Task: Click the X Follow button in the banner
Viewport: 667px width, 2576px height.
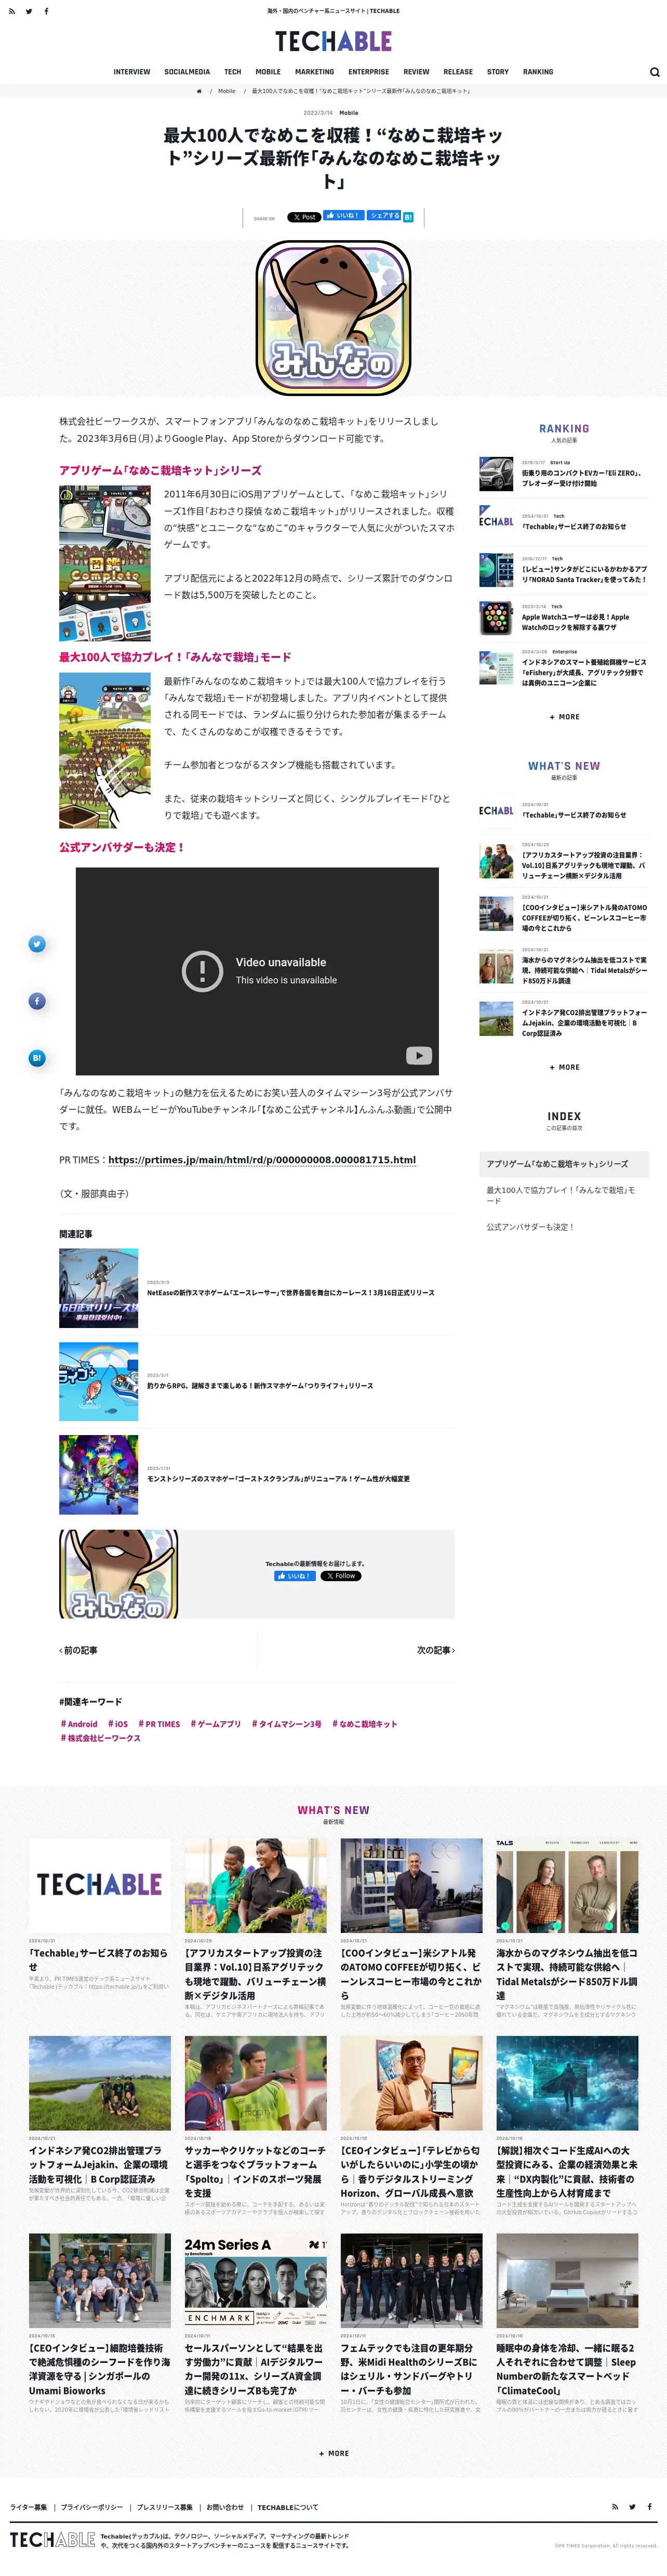Action: [341, 1576]
